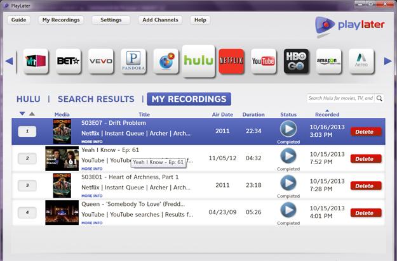
Task: Play the Queen Somebody To Love recording
Action: (288, 210)
